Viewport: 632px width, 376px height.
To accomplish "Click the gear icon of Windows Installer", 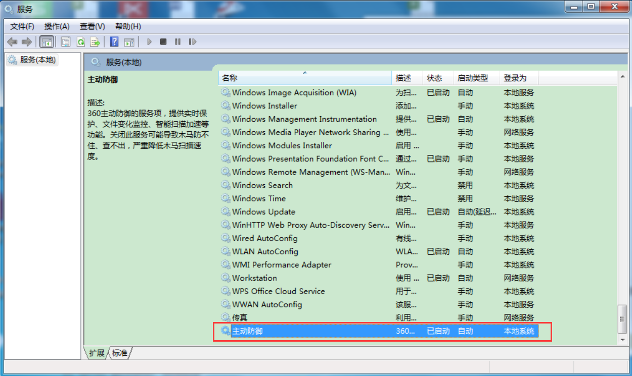I will click(225, 105).
